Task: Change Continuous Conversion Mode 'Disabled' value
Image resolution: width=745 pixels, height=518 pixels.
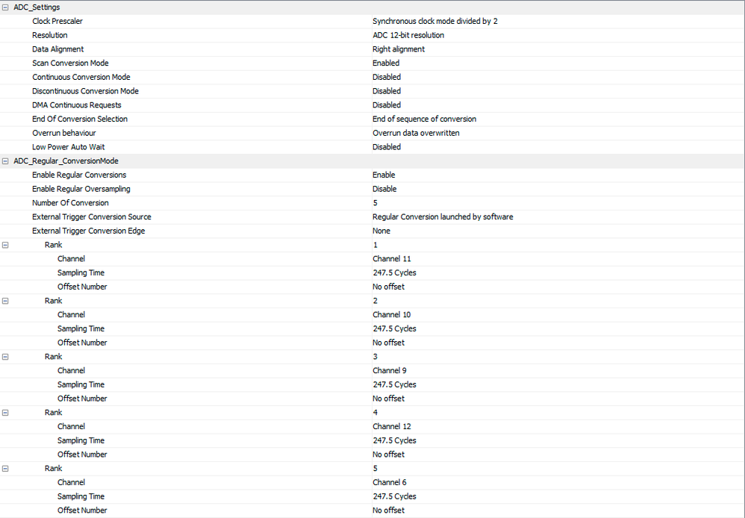Action: 386,77
